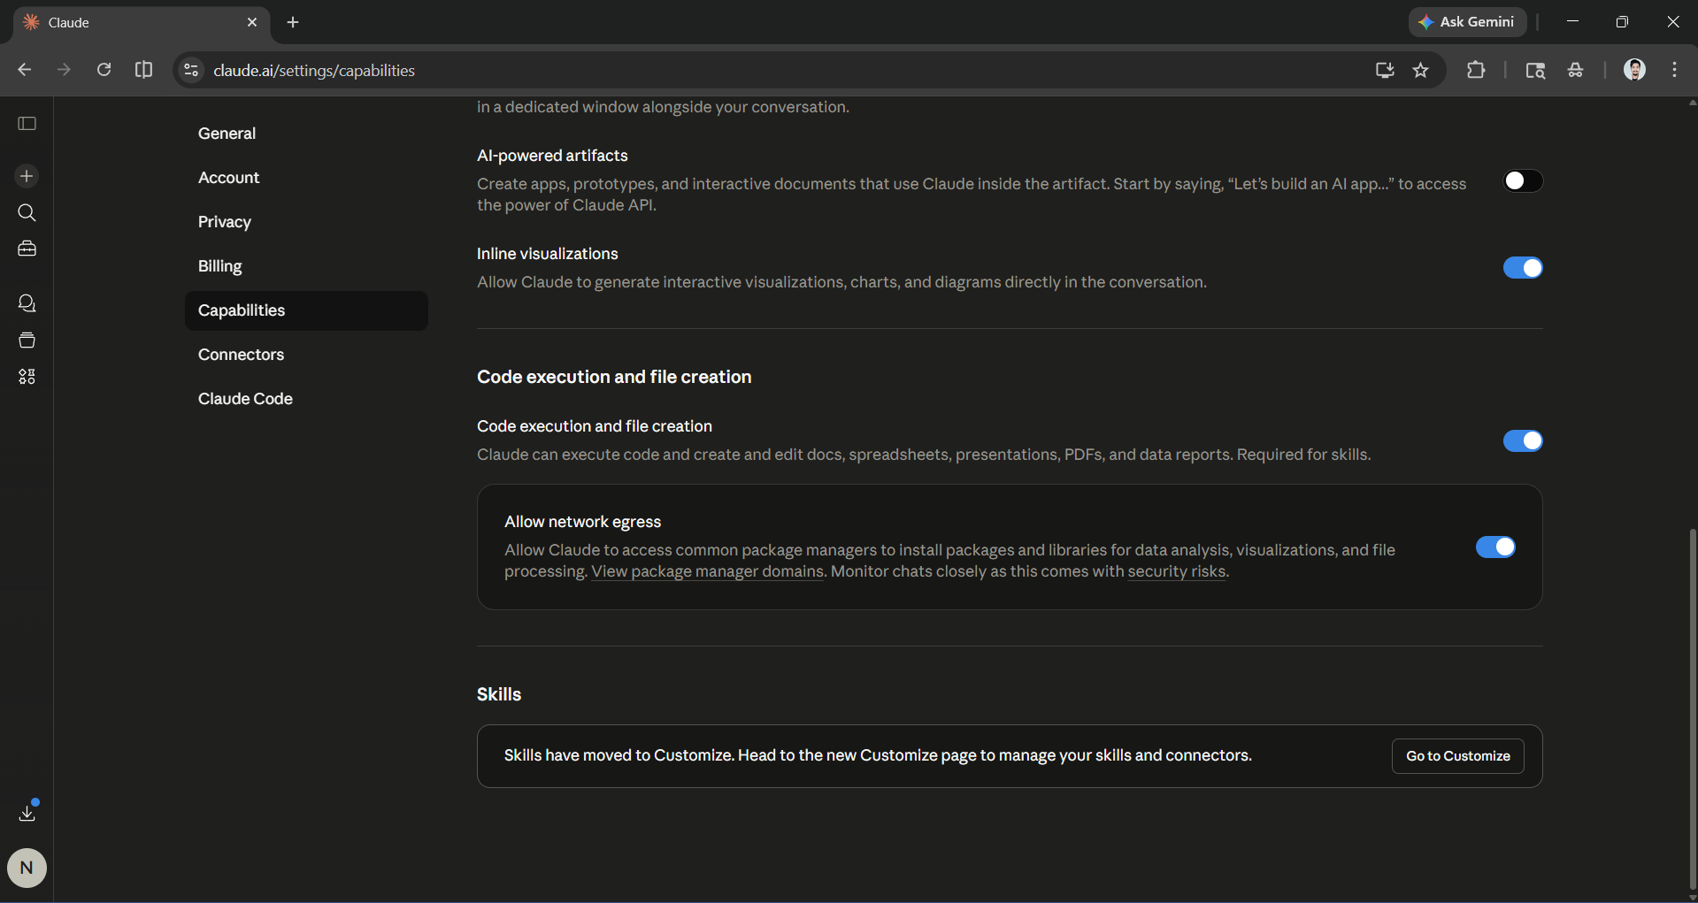Click the Inline visualizations label
This screenshot has width=1698, height=903.
[547, 254]
